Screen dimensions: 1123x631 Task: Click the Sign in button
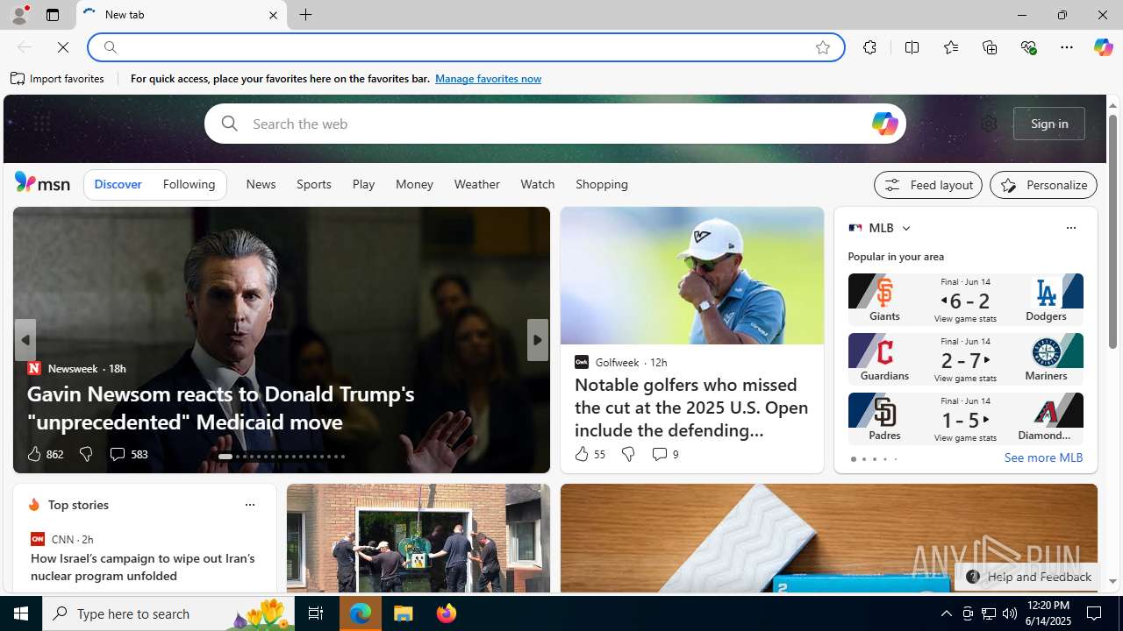point(1049,124)
